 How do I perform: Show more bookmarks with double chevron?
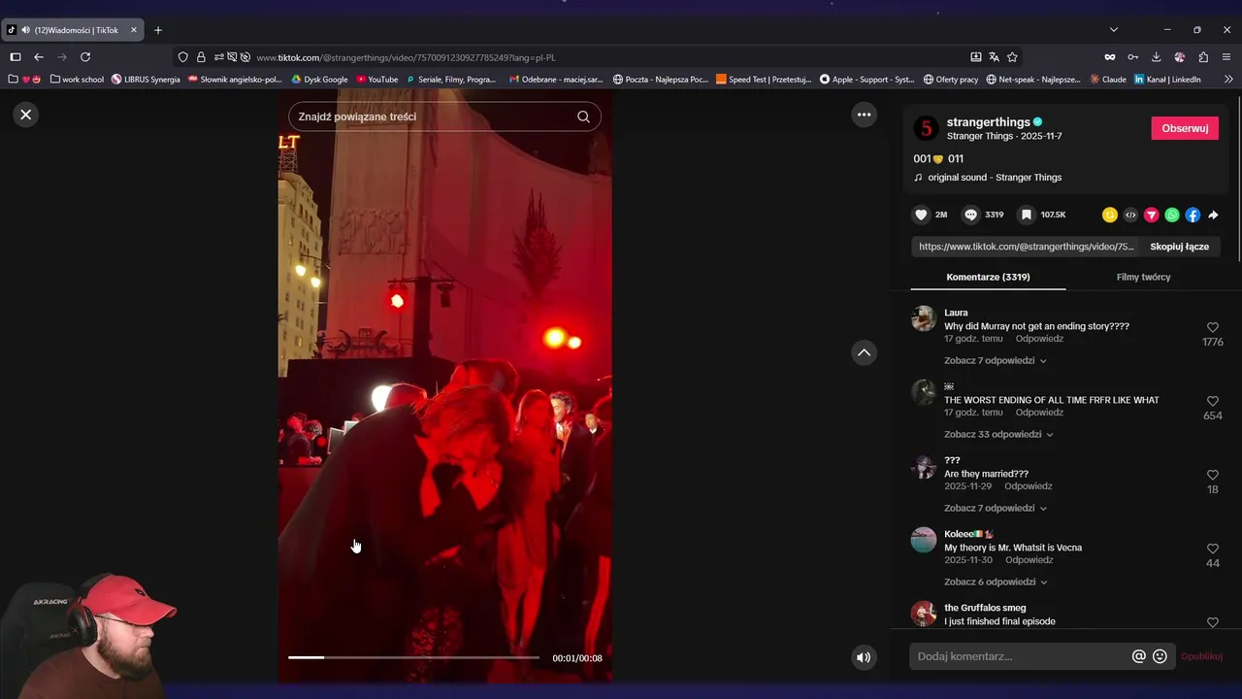click(x=1228, y=80)
